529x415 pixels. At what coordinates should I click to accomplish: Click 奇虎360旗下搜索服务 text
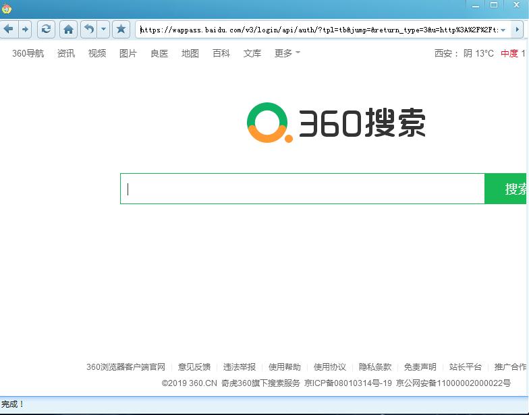tap(260, 383)
